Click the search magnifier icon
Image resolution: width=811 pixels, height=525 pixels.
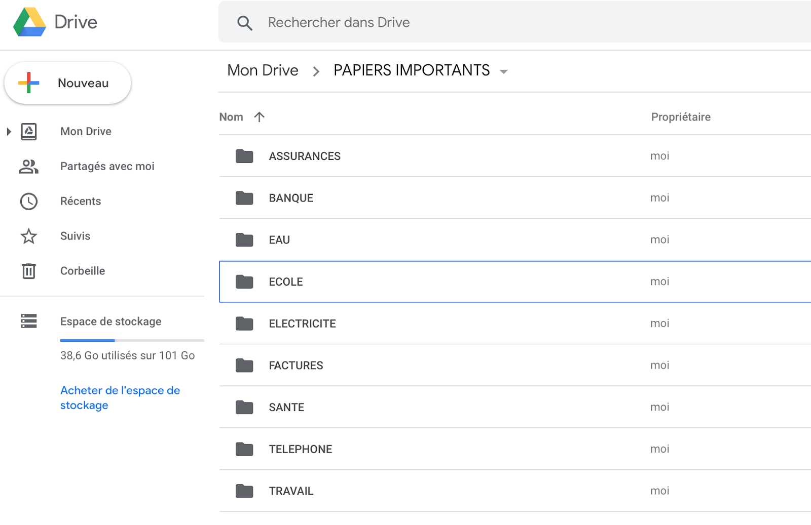[245, 23]
